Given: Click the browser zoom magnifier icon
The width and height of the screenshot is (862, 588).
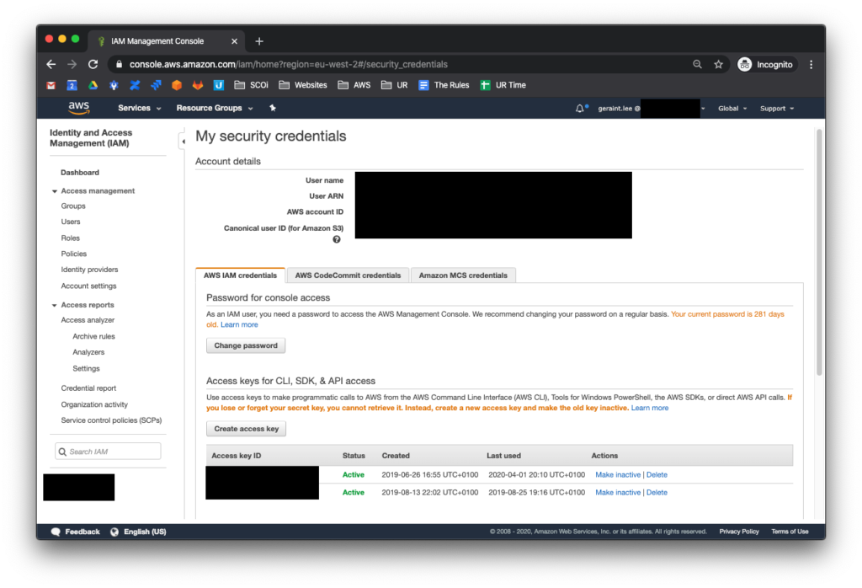Looking at the screenshot, I should pos(697,64).
